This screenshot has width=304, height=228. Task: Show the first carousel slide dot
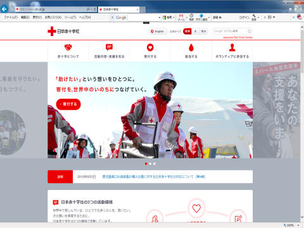click(x=146, y=163)
